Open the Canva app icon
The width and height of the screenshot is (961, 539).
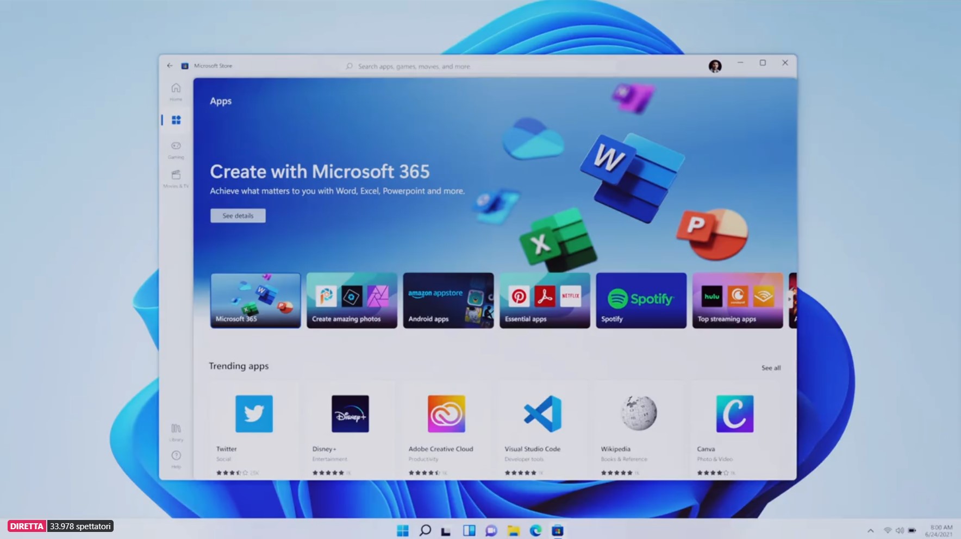coord(735,413)
